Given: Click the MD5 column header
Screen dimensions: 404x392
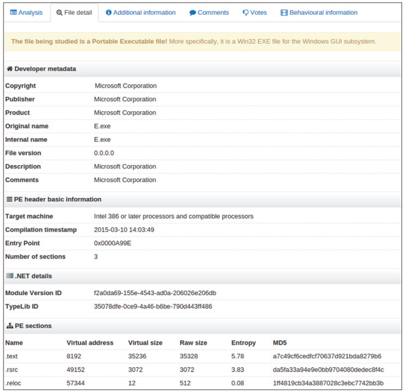Looking at the screenshot, I should pyautogui.click(x=280, y=343).
